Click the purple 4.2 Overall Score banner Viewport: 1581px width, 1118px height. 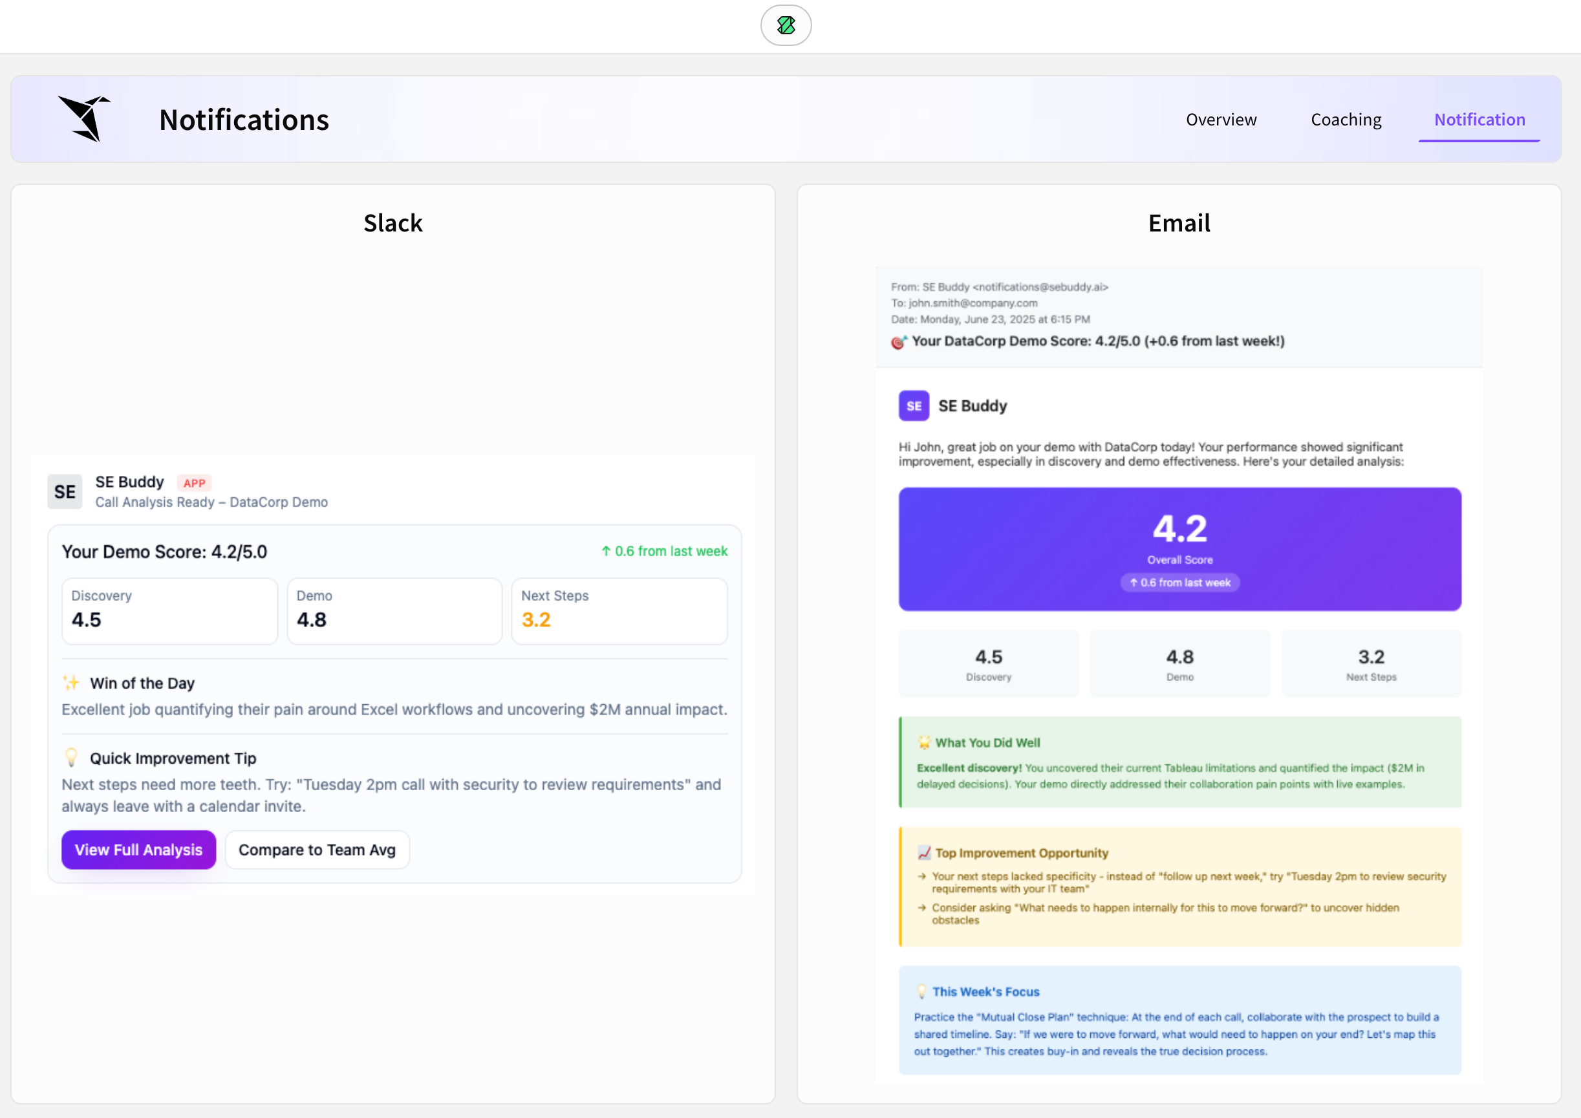1179,549
